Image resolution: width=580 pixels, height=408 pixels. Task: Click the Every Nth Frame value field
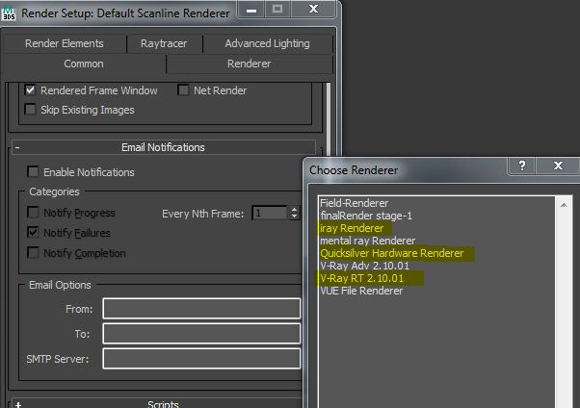pyautogui.click(x=270, y=214)
